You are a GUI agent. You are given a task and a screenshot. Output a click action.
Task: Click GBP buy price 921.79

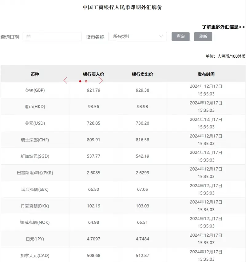coord(93,90)
